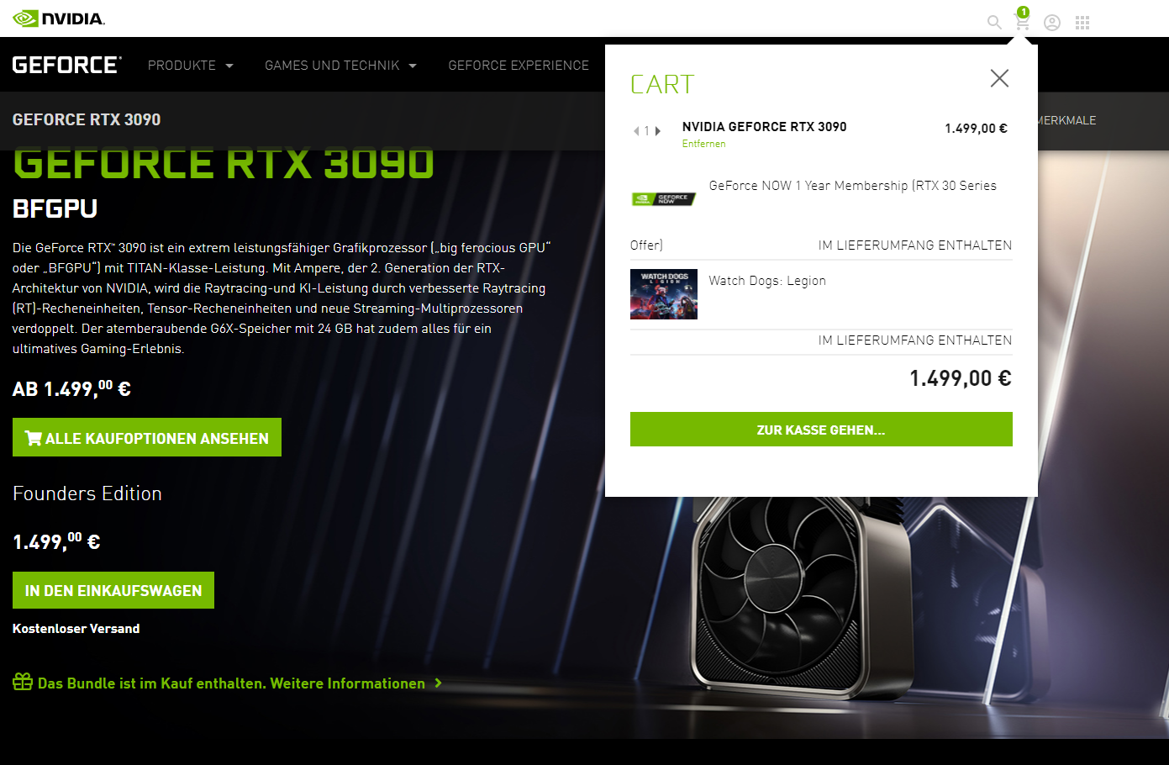
Task: Add Founders Edition with In den Einkaufswagen
Action: click(113, 590)
